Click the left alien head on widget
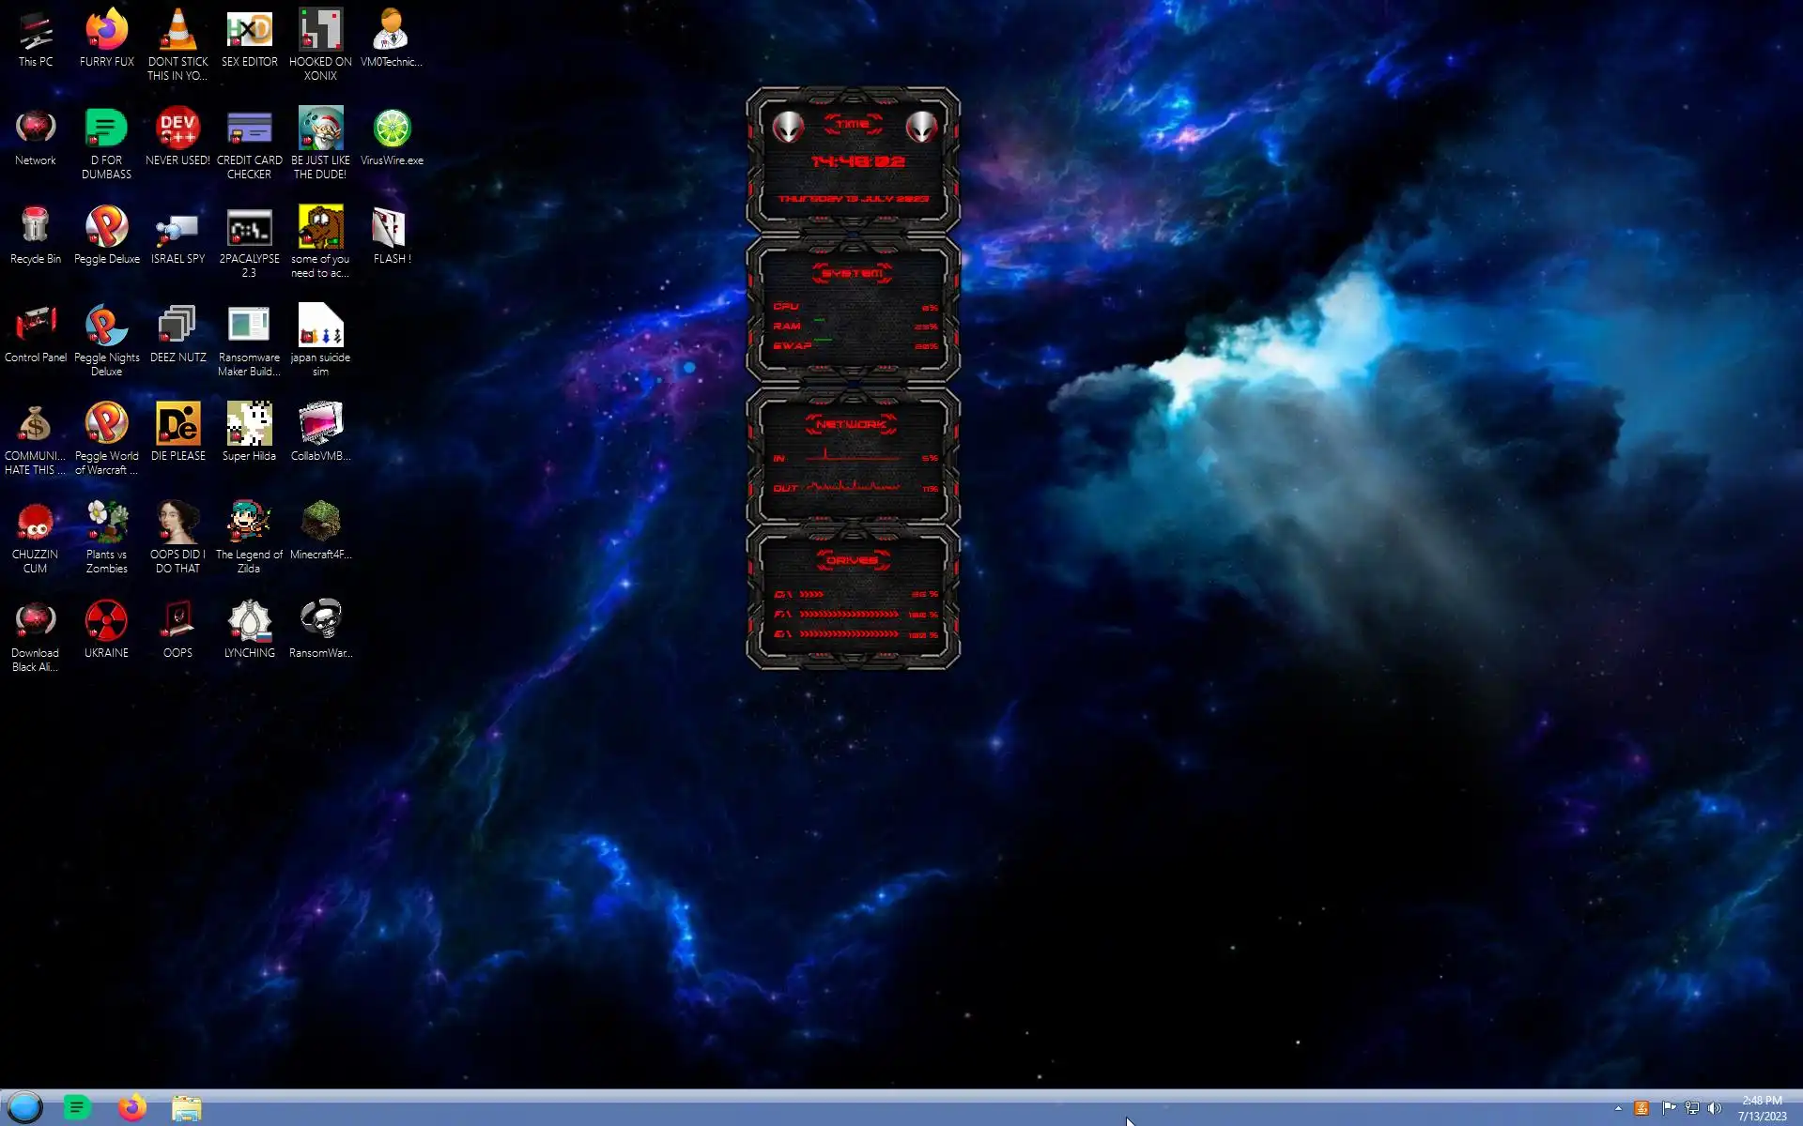This screenshot has height=1126, width=1803. [788, 126]
